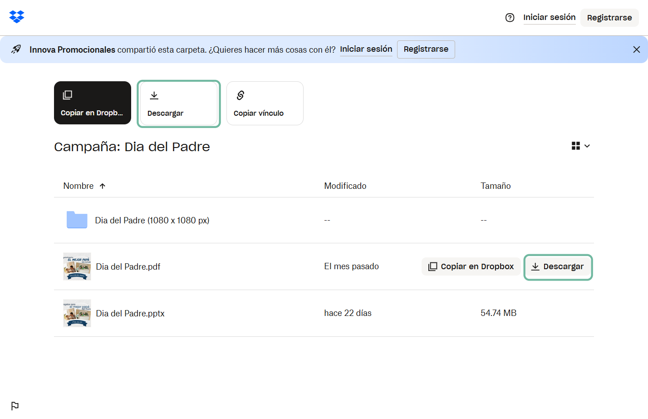The height and width of the screenshot is (419, 648).
Task: Click the Modificado column header
Action: click(x=345, y=186)
